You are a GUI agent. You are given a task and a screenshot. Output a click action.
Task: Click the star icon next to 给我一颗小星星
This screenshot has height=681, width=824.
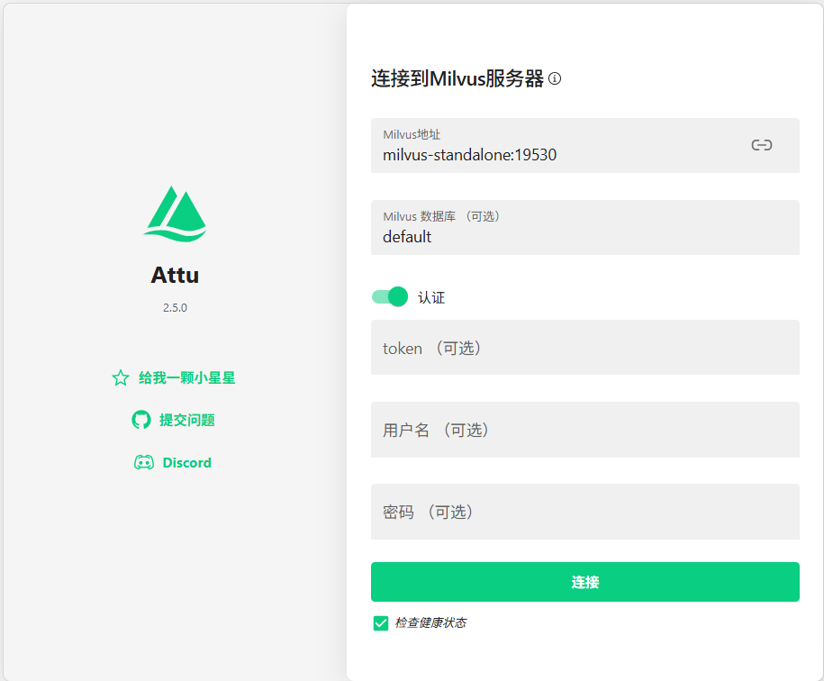click(121, 377)
